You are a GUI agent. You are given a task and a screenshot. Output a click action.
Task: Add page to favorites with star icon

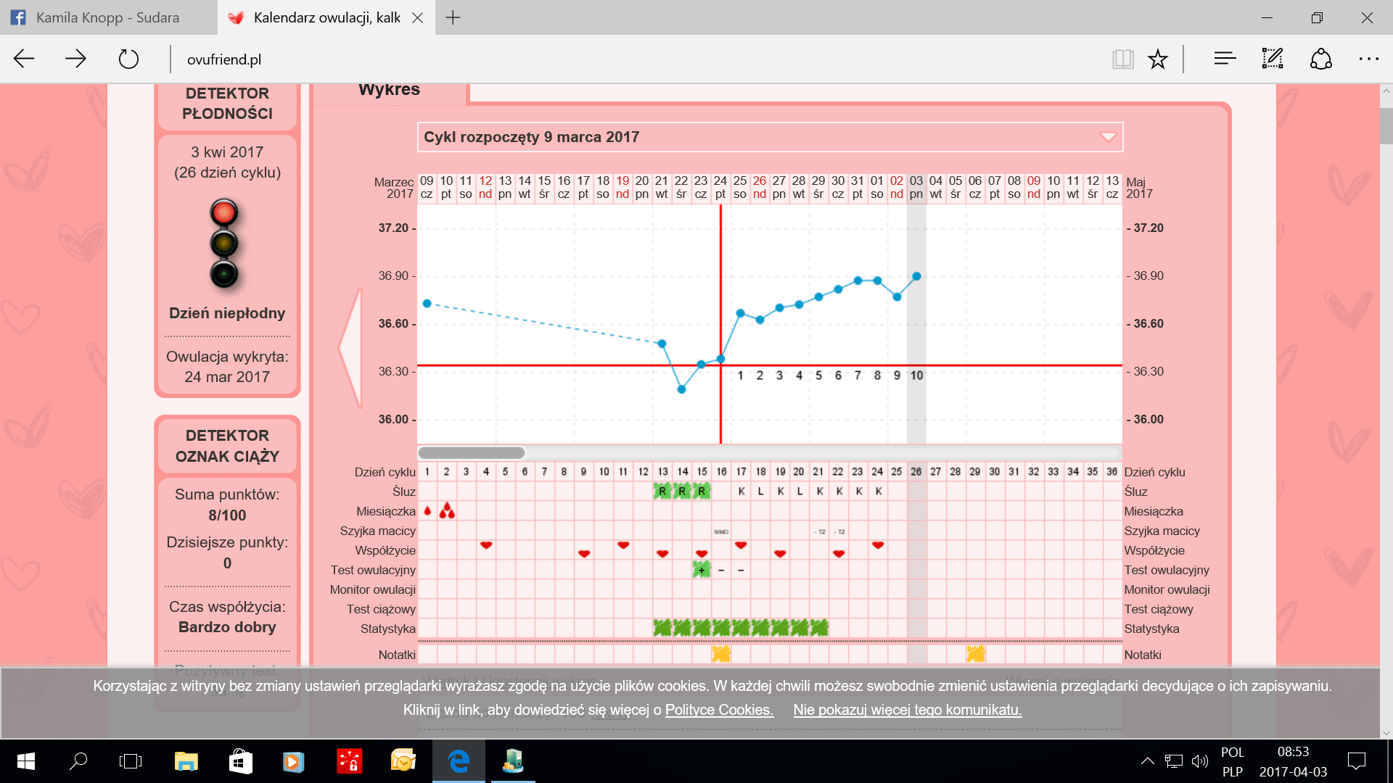[x=1158, y=59]
